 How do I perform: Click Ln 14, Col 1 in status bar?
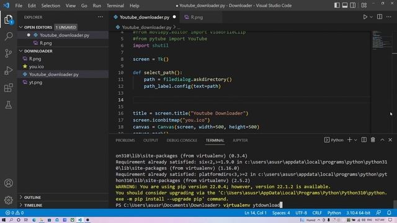[255, 213]
